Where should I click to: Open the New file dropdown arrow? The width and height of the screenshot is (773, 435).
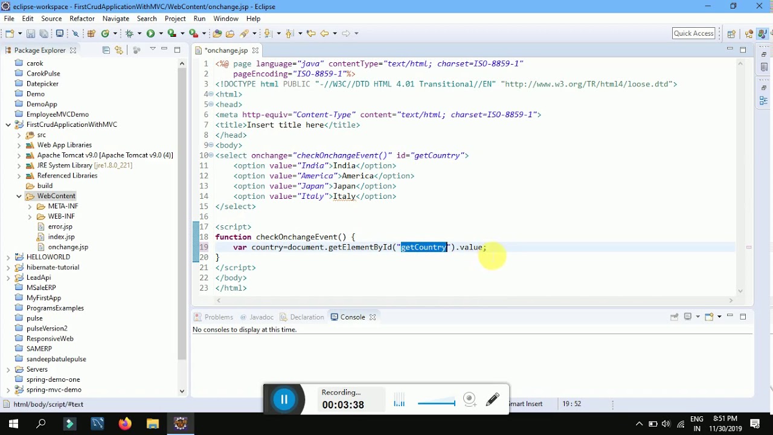pyautogui.click(x=19, y=33)
